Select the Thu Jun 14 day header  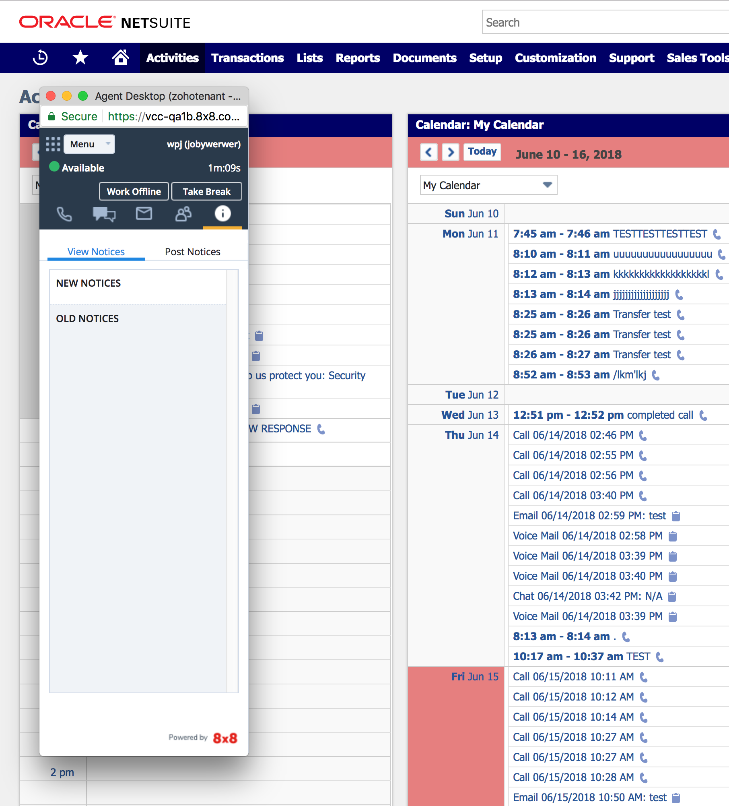(472, 435)
